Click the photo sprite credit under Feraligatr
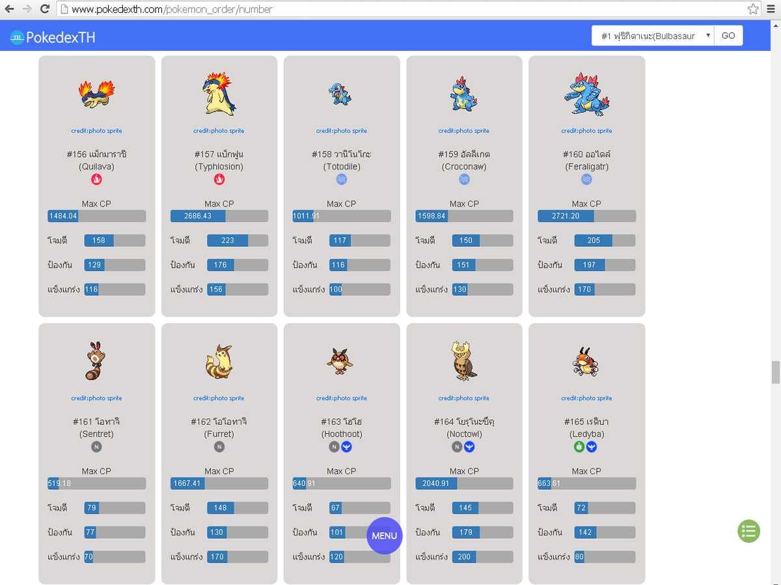 coord(586,131)
